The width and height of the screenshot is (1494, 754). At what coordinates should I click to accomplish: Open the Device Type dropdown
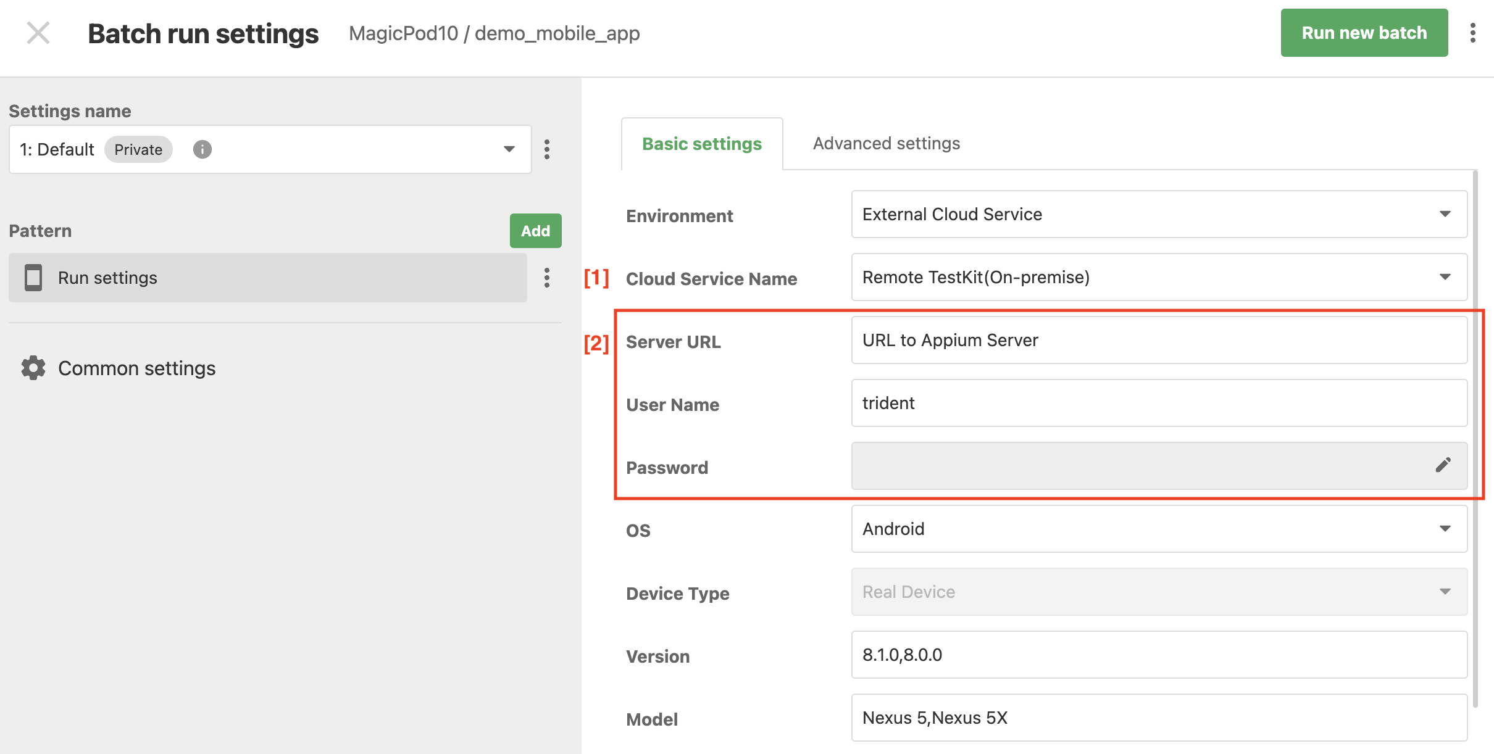1159,592
